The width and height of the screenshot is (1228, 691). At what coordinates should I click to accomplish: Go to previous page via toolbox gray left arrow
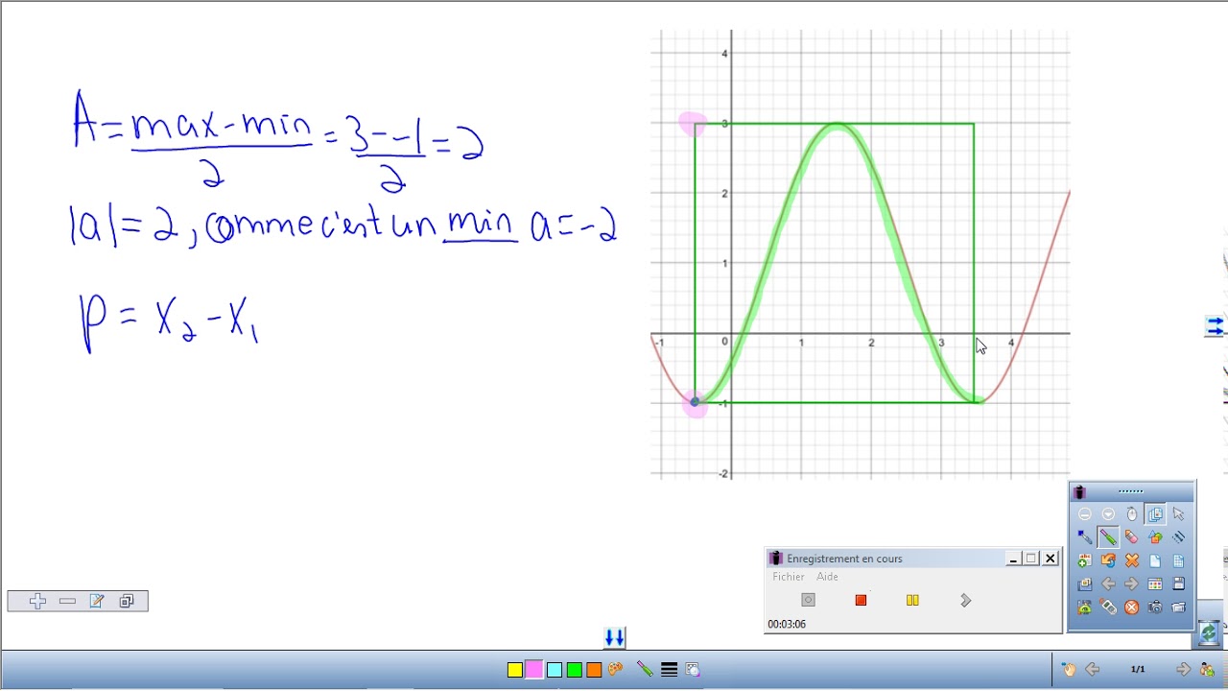(x=1108, y=584)
